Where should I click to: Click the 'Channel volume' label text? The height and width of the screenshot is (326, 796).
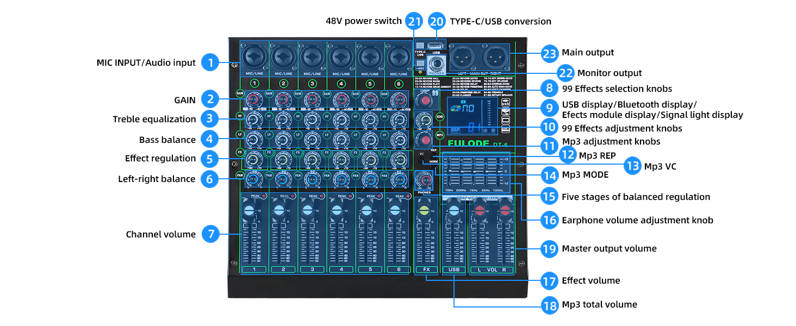tap(161, 234)
